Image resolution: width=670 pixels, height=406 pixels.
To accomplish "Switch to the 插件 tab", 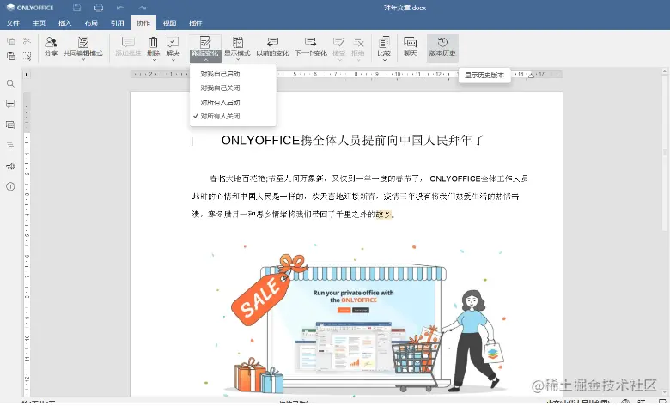I will click(196, 22).
